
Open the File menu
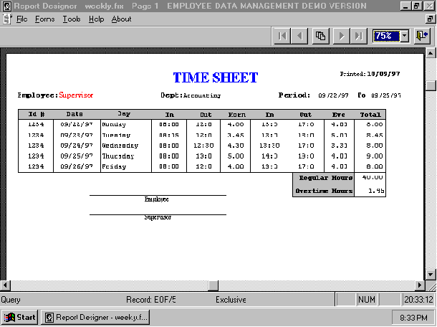click(x=21, y=19)
